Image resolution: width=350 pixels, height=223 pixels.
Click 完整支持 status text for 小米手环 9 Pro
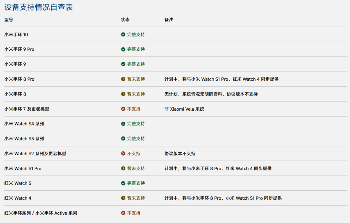tap(136, 49)
